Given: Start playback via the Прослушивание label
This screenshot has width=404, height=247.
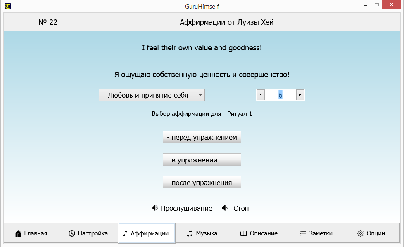Looking at the screenshot, I should tap(186, 208).
